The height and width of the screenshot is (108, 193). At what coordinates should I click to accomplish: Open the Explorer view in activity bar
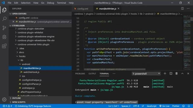[x=4, y=10]
